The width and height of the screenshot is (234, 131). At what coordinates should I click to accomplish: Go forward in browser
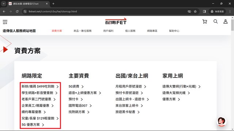pyautogui.click(x=11, y=11)
